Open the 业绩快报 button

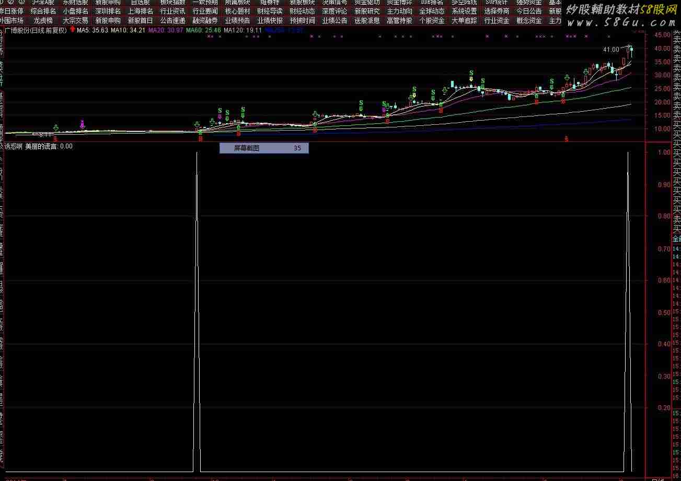[270, 21]
